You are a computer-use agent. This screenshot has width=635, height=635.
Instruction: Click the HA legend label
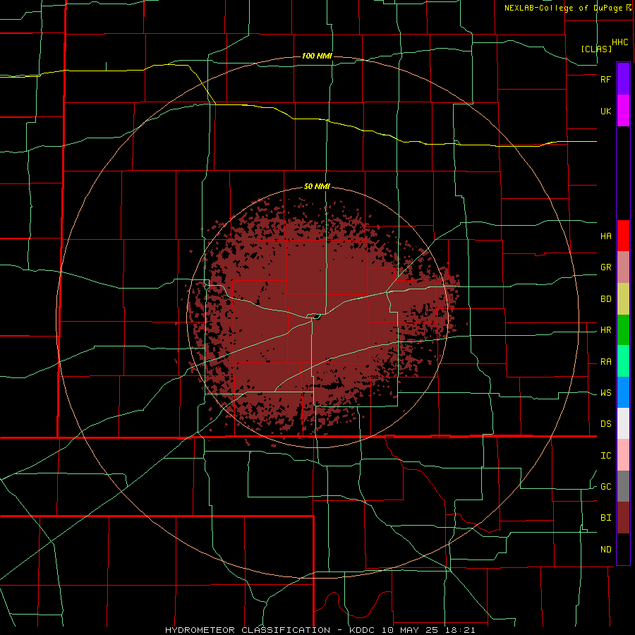pos(605,236)
